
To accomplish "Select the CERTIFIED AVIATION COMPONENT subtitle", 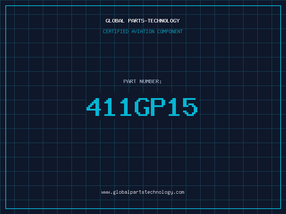I will point(143,31).
